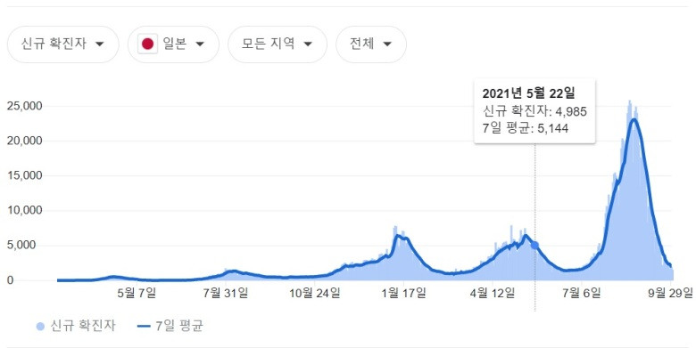
Task: Click the 7일 평균 legend line
Action: pos(145,327)
